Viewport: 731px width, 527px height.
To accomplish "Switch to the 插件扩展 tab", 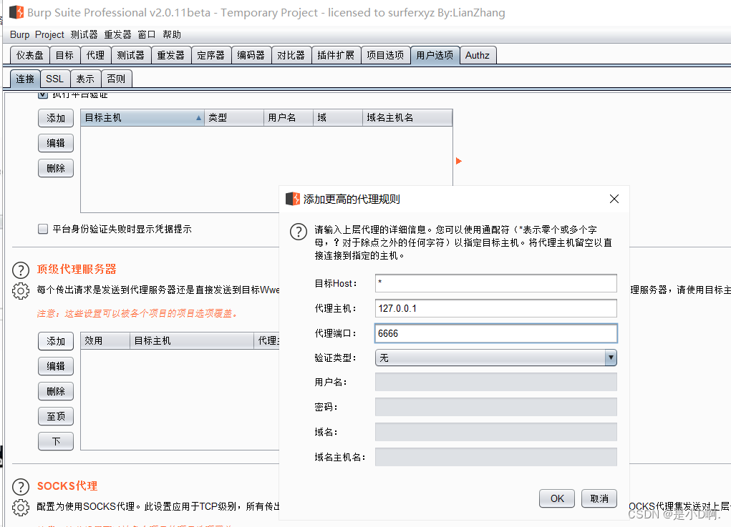I will 336,55.
